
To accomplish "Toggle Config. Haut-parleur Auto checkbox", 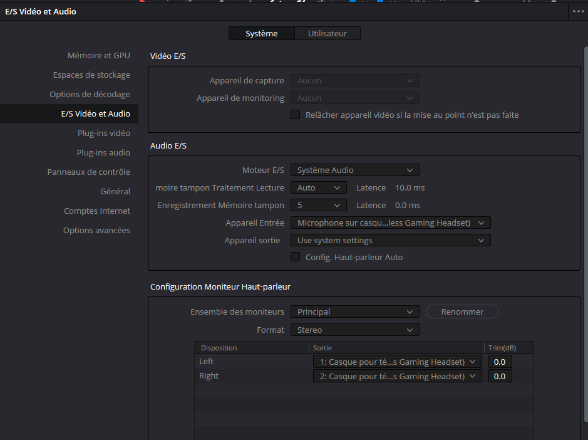I will [296, 257].
